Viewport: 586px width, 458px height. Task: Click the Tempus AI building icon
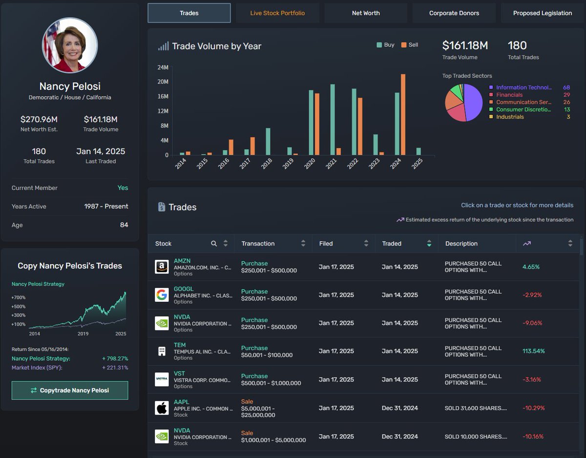[x=162, y=351]
